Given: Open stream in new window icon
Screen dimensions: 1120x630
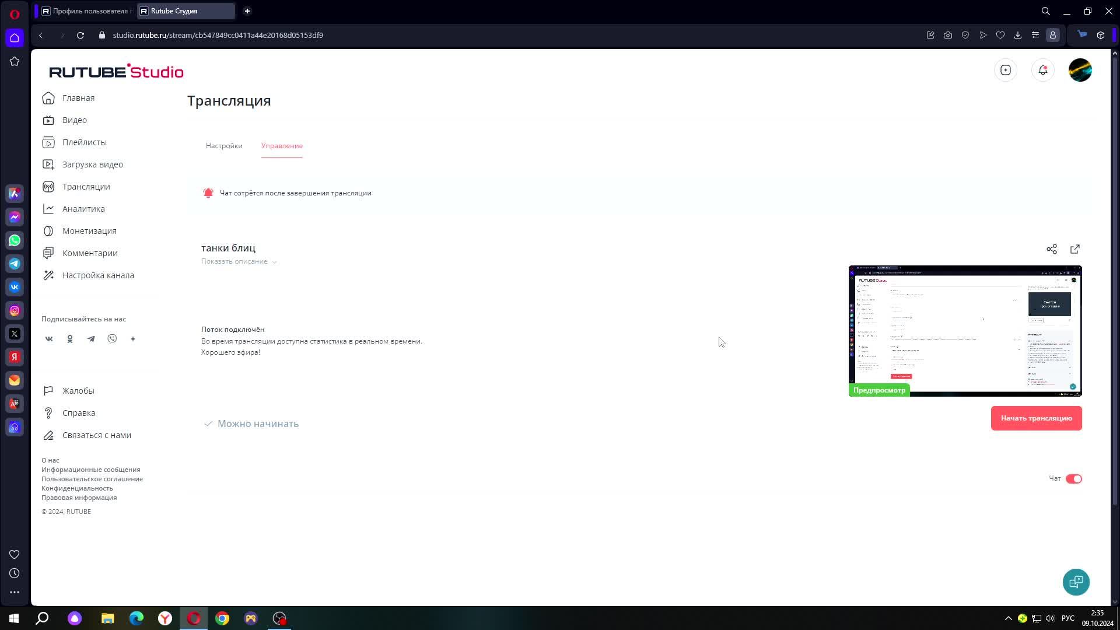Looking at the screenshot, I should click(1075, 249).
